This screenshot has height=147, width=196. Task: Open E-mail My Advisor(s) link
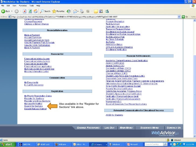pos(34,85)
